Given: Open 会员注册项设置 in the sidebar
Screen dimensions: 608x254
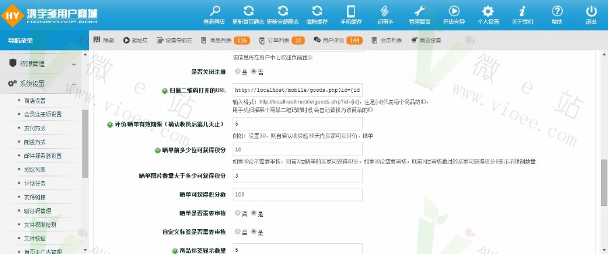Looking at the screenshot, I should point(43,114).
